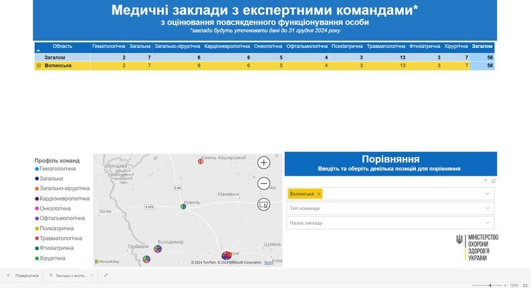Viewport: 531px width, 288px height.
Task: Sort table by Онкологічна column header
Action: pyautogui.click(x=268, y=47)
